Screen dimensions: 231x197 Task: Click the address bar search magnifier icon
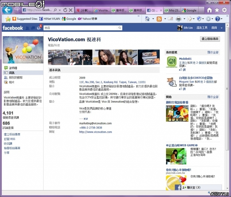coord(55,10)
